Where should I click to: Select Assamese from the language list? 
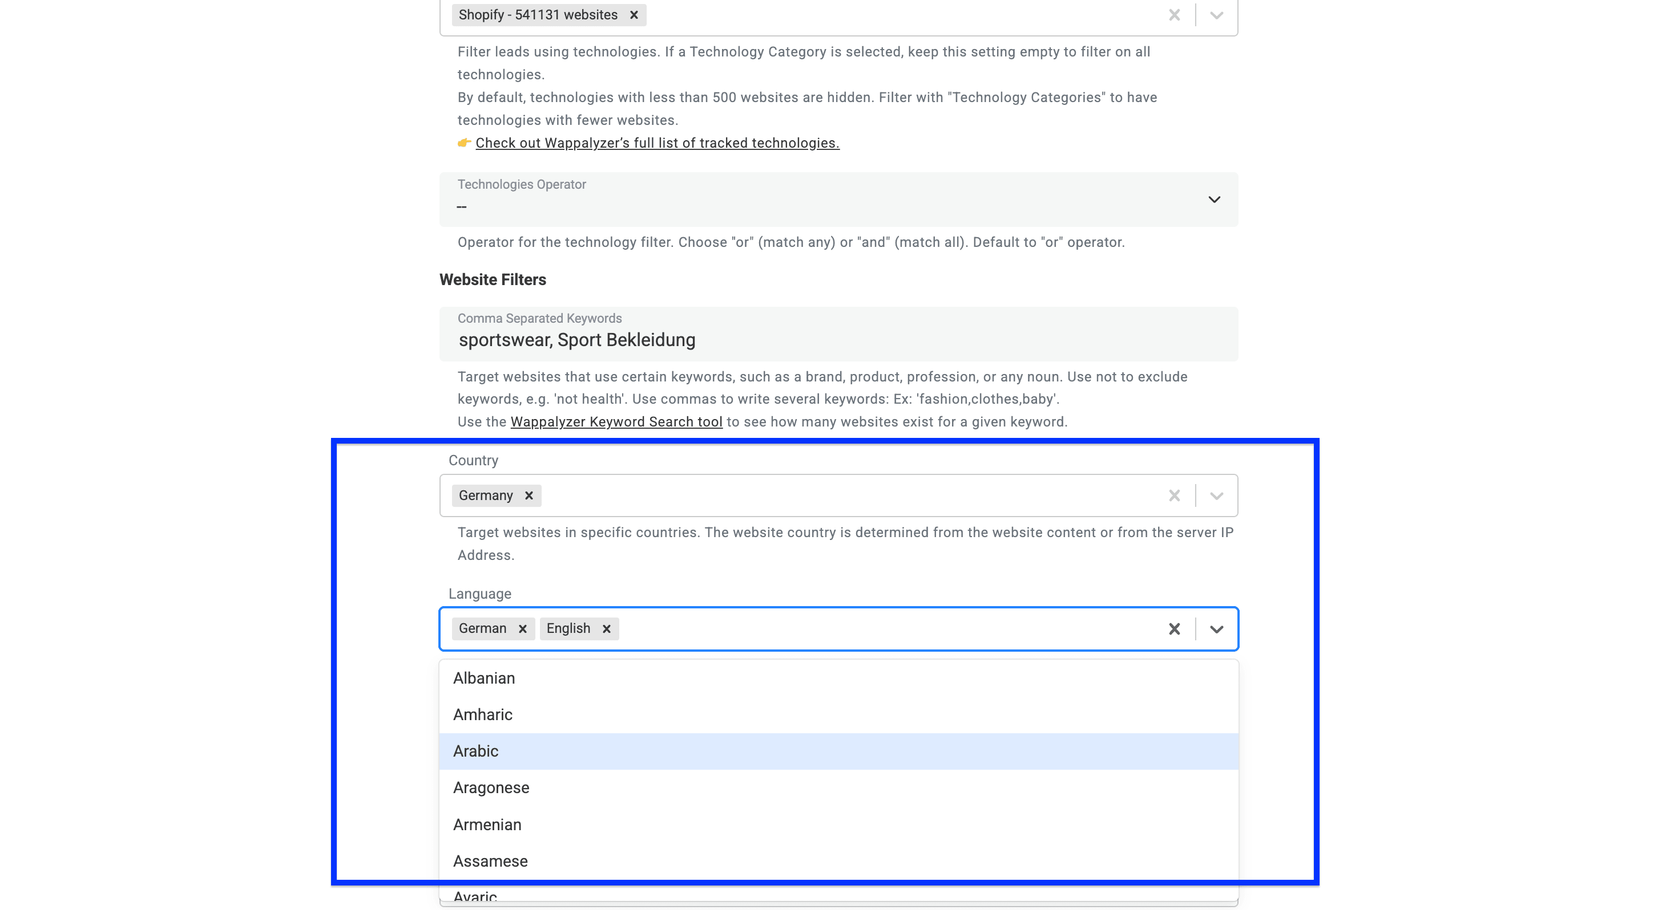(x=490, y=860)
